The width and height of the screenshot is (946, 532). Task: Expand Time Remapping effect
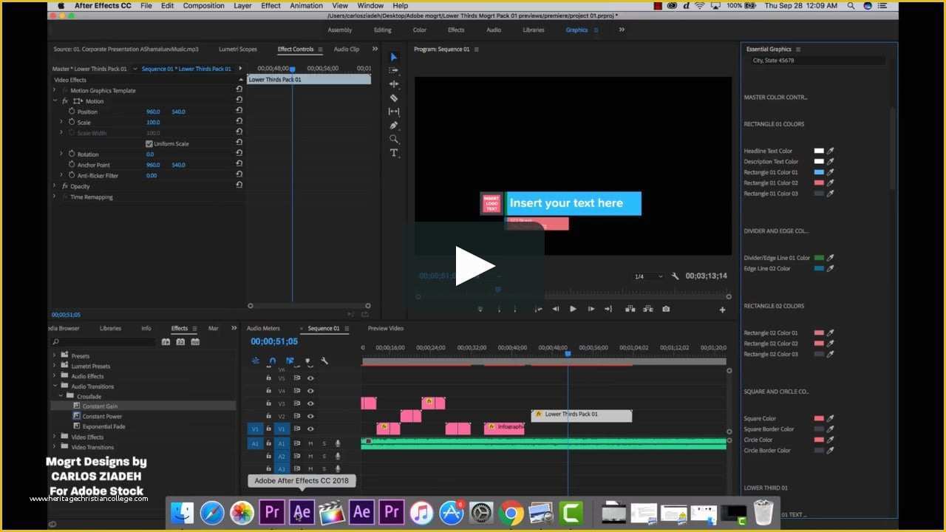click(55, 197)
